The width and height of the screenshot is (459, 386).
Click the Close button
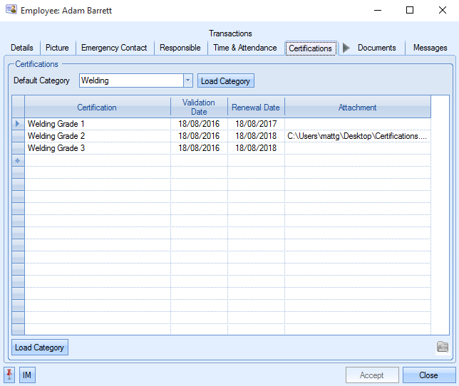pos(428,375)
